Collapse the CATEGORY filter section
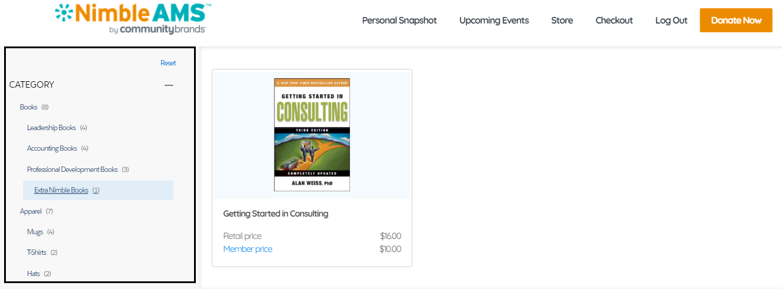 point(169,85)
